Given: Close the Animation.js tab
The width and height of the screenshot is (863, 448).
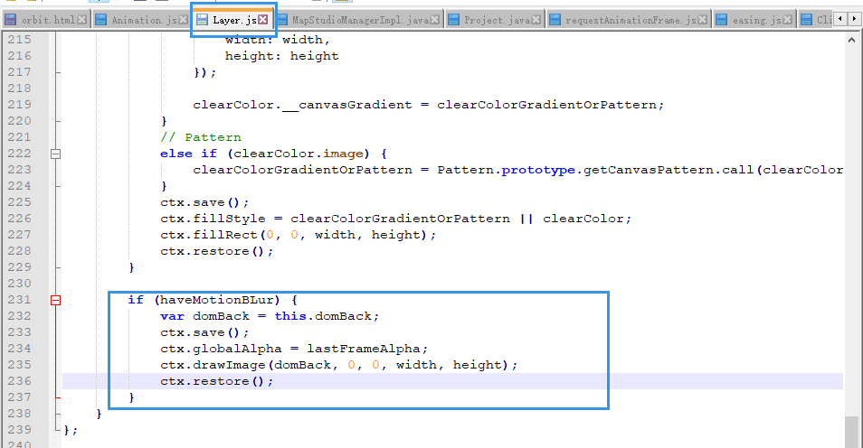Looking at the screenshot, I should point(183,20).
